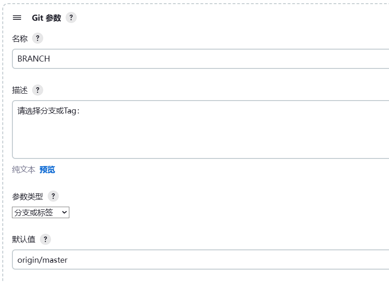389x282 pixels.
Task: Click the 名称 field label
Action: coord(20,39)
